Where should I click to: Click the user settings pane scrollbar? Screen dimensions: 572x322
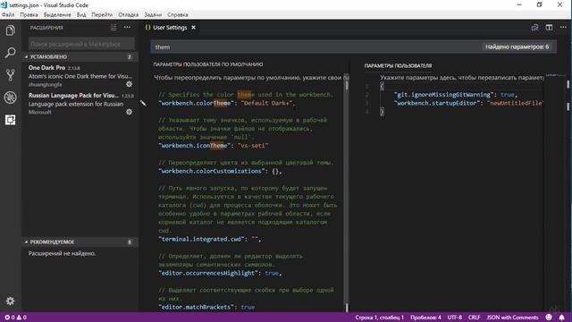568,193
